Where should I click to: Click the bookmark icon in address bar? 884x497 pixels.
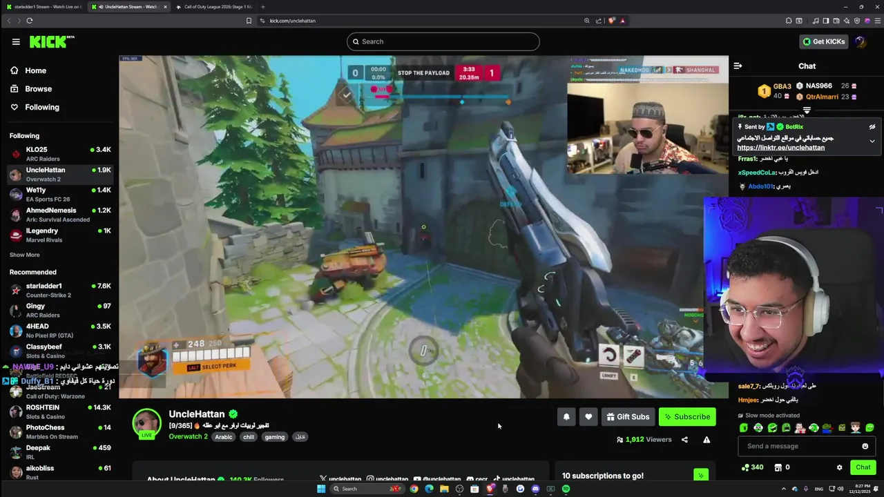[x=249, y=21]
